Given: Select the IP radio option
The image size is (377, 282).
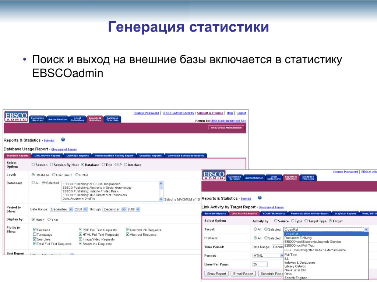Looking at the screenshot, I should pos(116,164).
